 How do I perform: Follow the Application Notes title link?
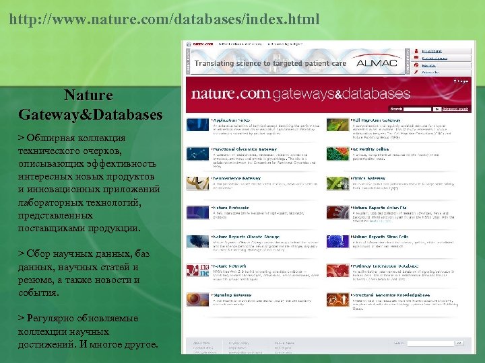pos(231,120)
